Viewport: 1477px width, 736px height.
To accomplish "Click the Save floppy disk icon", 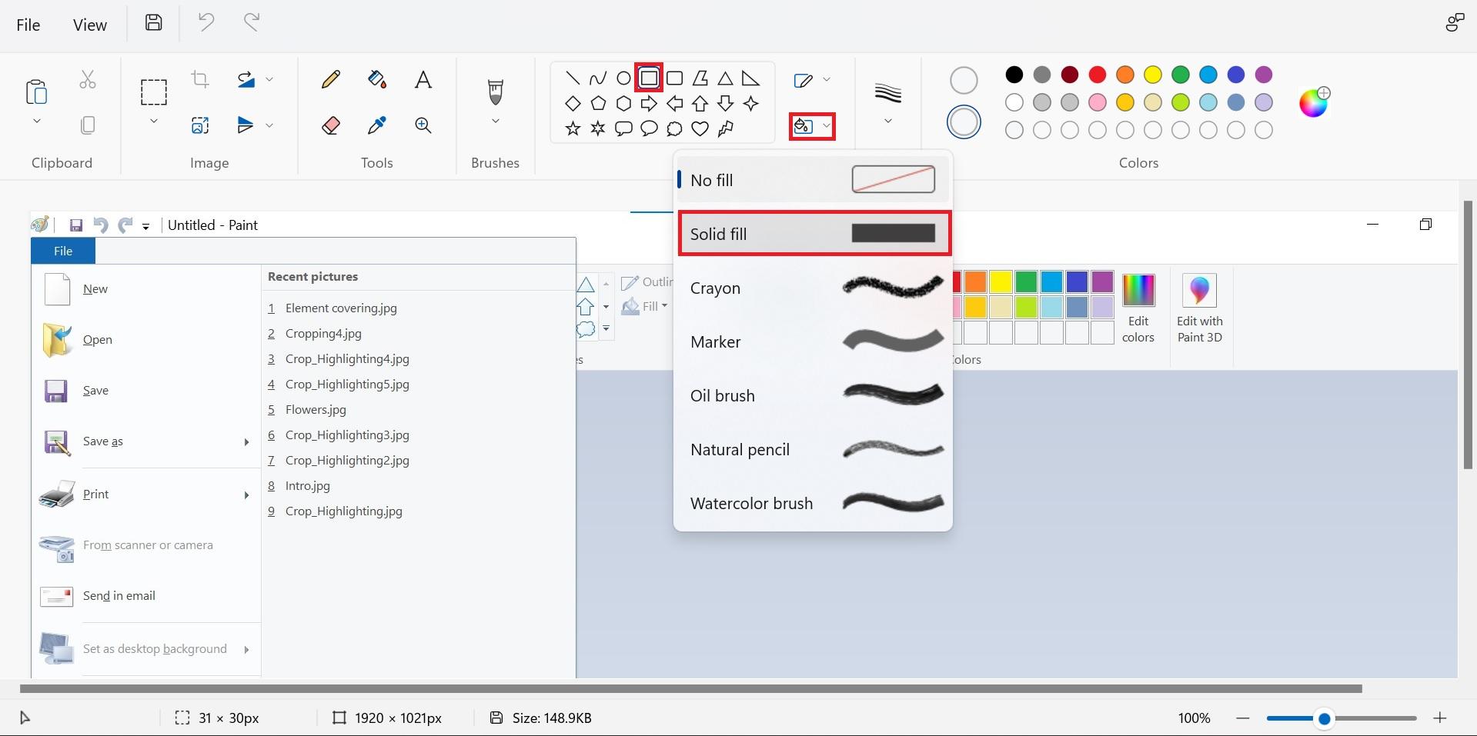I will (x=154, y=23).
